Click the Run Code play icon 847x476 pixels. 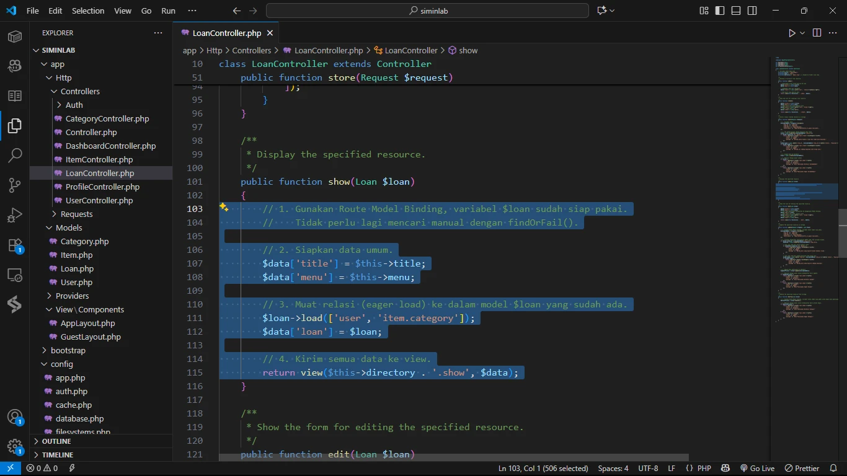tap(792, 33)
